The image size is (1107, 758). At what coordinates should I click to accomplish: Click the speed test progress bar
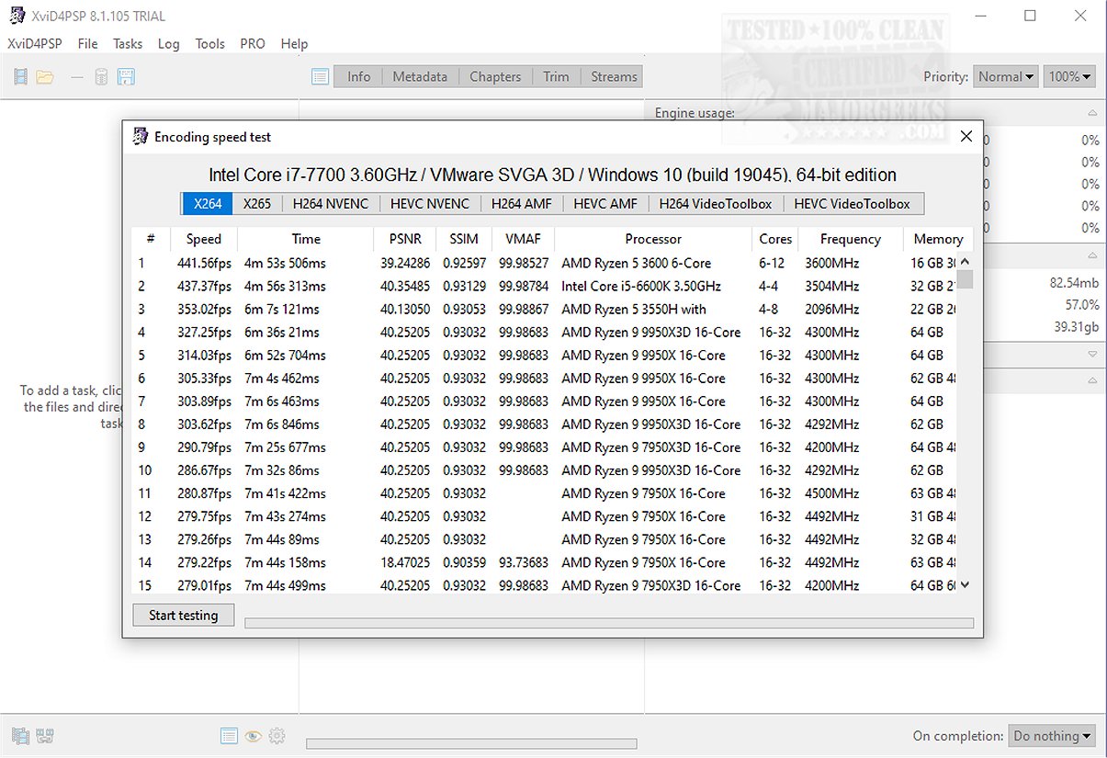[x=609, y=623]
